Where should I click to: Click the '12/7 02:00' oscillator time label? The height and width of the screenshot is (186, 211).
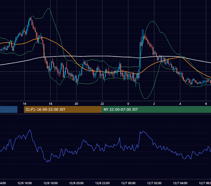pyautogui.click(x=154, y=183)
